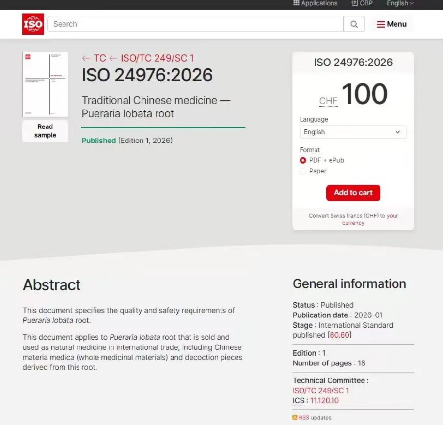Open the stage code 60.60 link
443x425 pixels.
[x=340, y=335]
